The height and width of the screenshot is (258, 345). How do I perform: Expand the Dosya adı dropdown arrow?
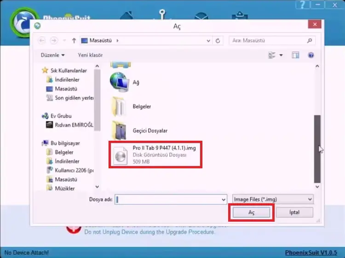point(224,200)
